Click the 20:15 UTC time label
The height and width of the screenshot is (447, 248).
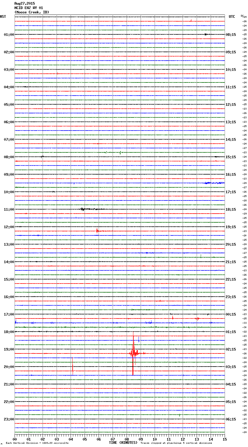point(231,244)
